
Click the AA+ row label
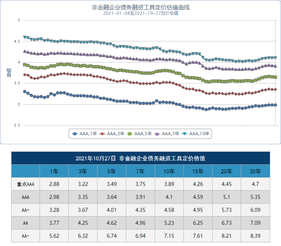[x=26, y=210]
